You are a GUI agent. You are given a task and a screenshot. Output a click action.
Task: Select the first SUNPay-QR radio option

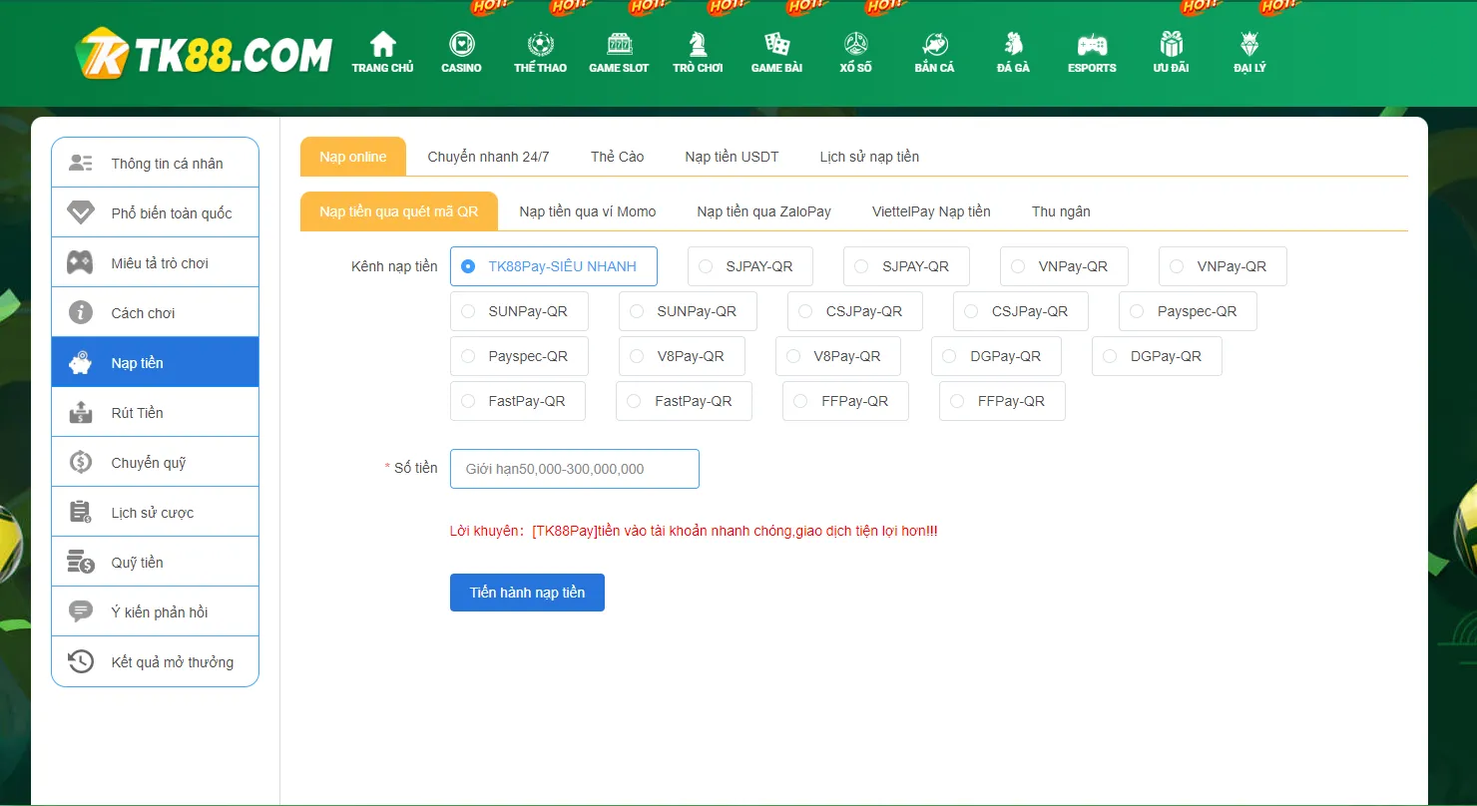coord(519,311)
